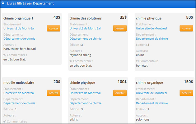Open Université de Montréal link under chimie organique 1

[x=19, y=29]
